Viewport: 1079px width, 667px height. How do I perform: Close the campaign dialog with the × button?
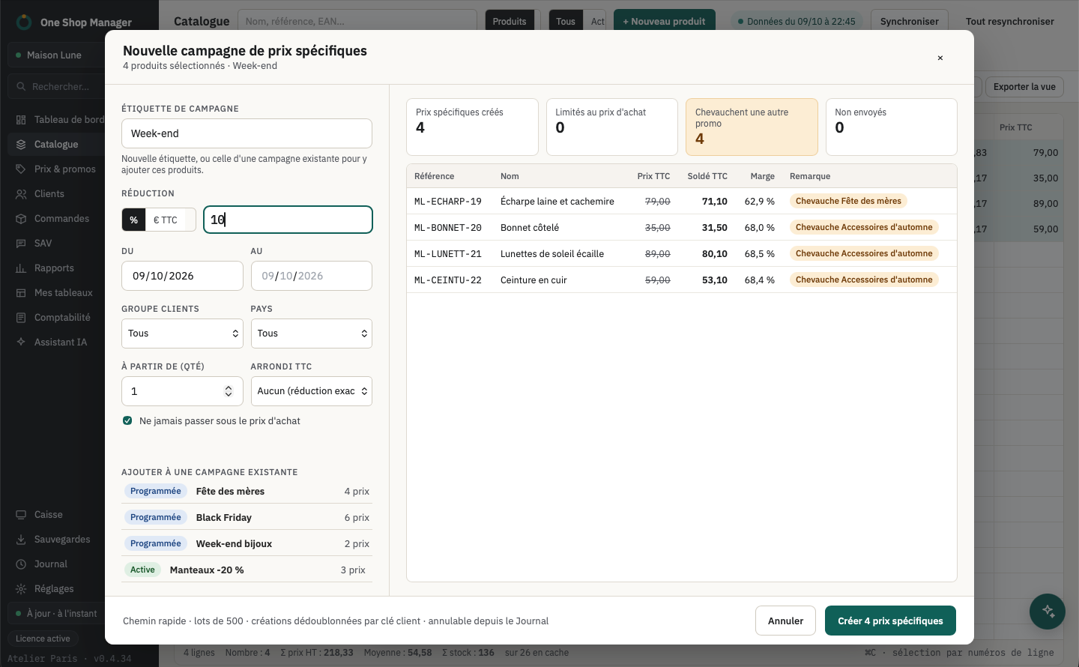[x=940, y=58]
